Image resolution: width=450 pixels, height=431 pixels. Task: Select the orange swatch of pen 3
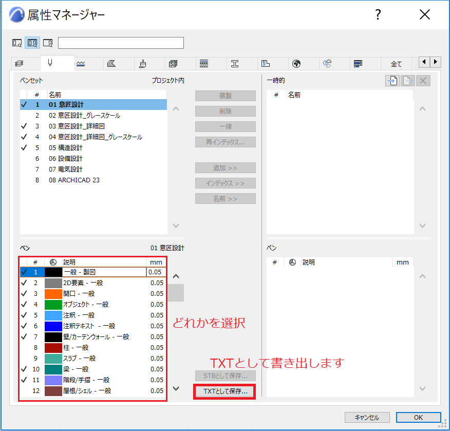pos(53,293)
